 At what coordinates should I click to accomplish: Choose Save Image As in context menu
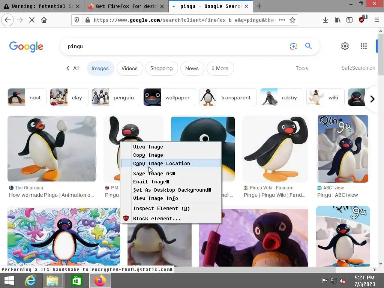click(171, 173)
